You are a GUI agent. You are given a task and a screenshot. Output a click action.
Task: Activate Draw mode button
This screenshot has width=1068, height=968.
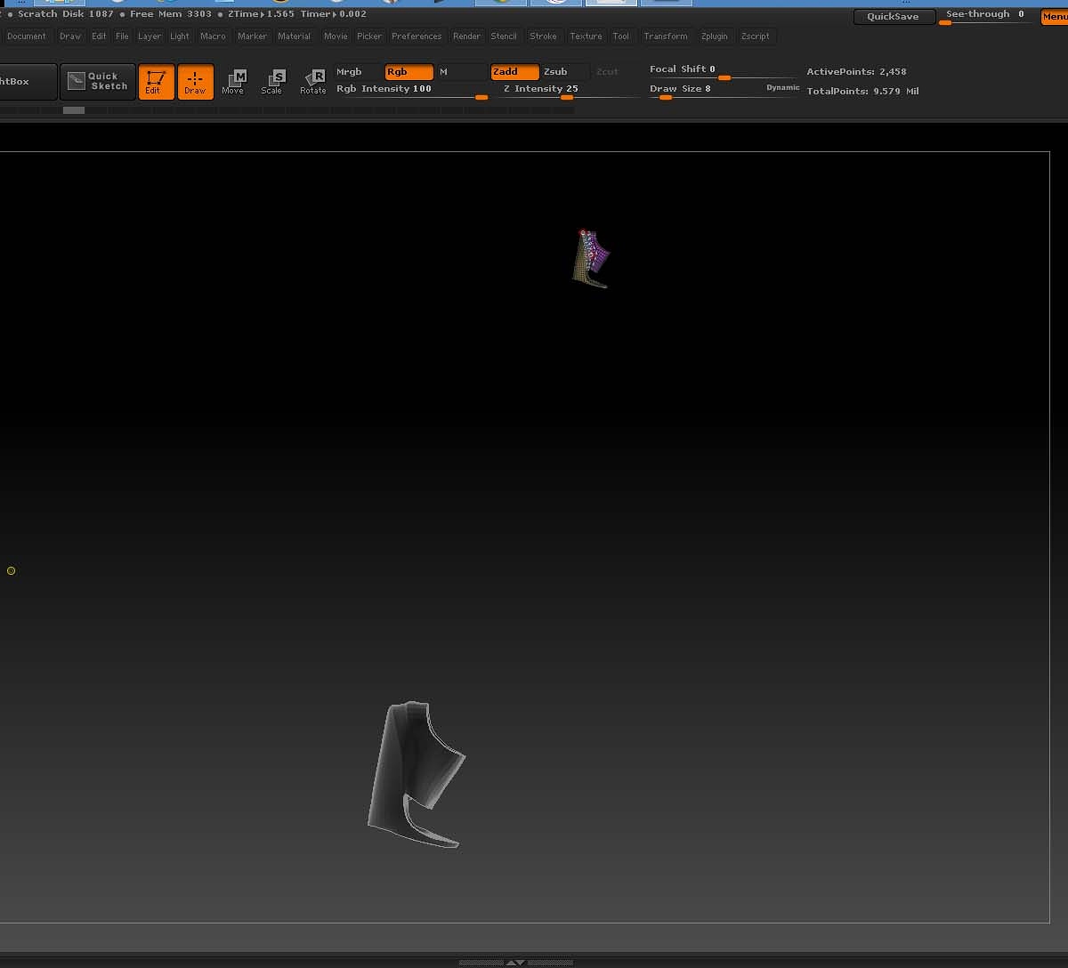(195, 82)
